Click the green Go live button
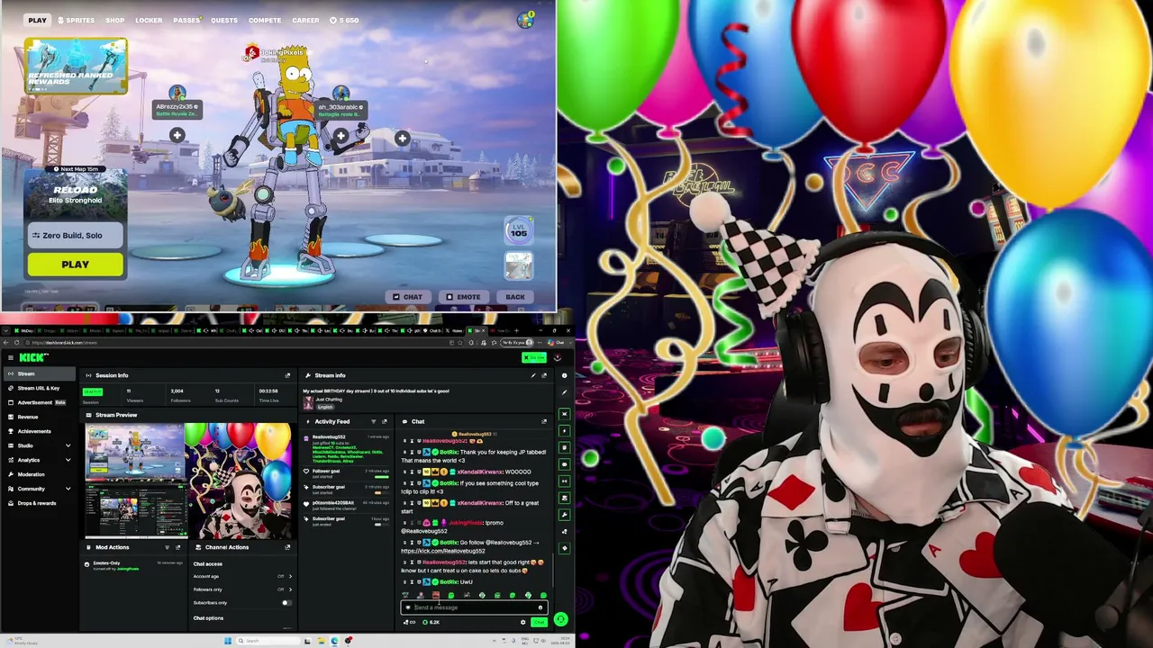Viewport: 1153px width, 648px height. click(534, 357)
